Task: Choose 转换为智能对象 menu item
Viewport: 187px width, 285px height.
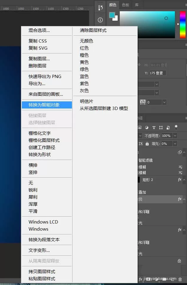Action: (47, 105)
